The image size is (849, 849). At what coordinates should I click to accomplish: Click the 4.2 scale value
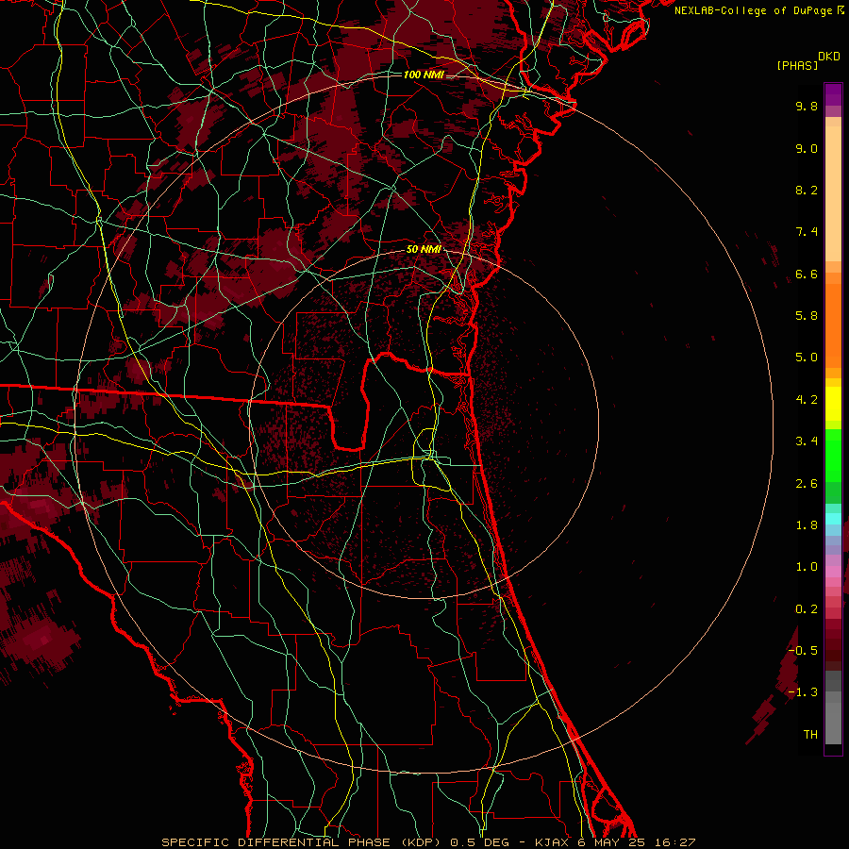[x=807, y=400]
